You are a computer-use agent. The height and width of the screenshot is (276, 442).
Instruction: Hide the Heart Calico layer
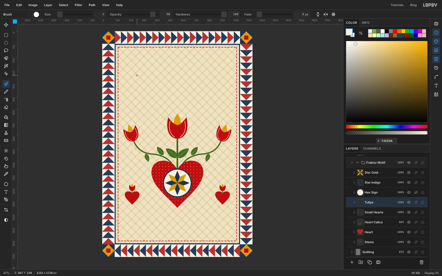pos(409,222)
